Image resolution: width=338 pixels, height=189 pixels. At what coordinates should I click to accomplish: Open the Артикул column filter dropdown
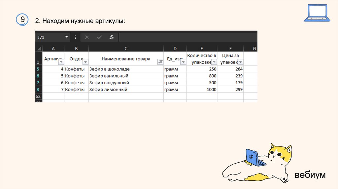(61, 62)
